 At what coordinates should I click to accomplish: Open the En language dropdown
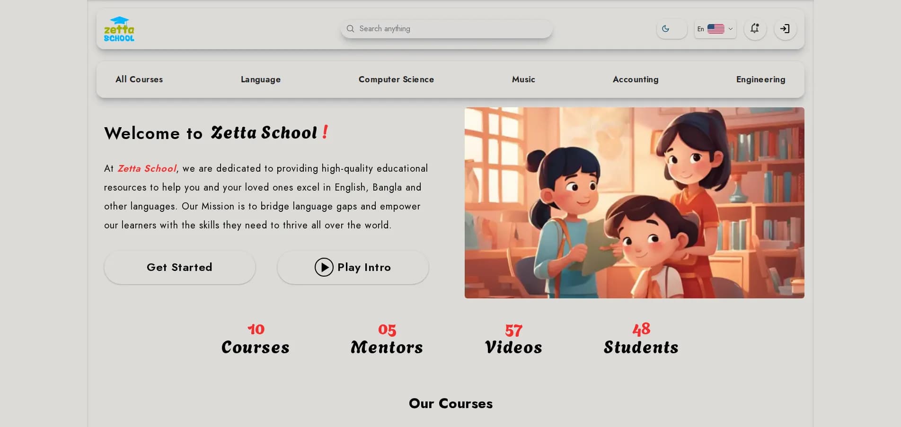click(715, 29)
